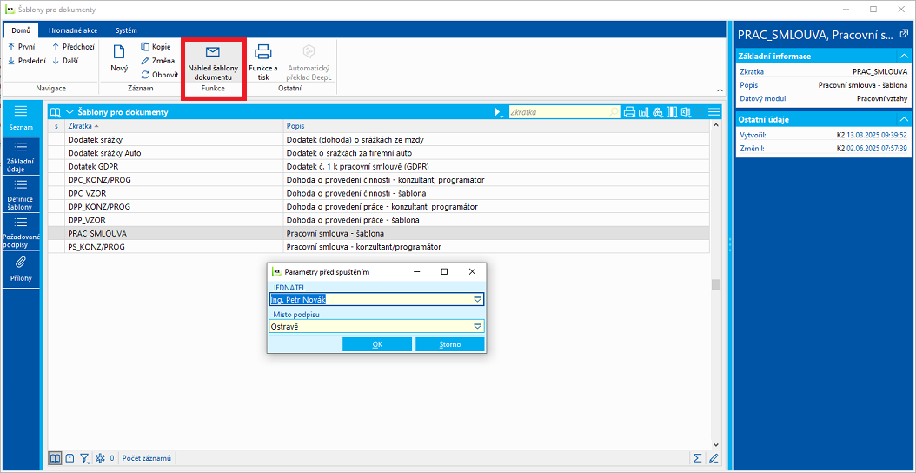Collapse the Ostatní údaje section

pyautogui.click(x=904, y=119)
